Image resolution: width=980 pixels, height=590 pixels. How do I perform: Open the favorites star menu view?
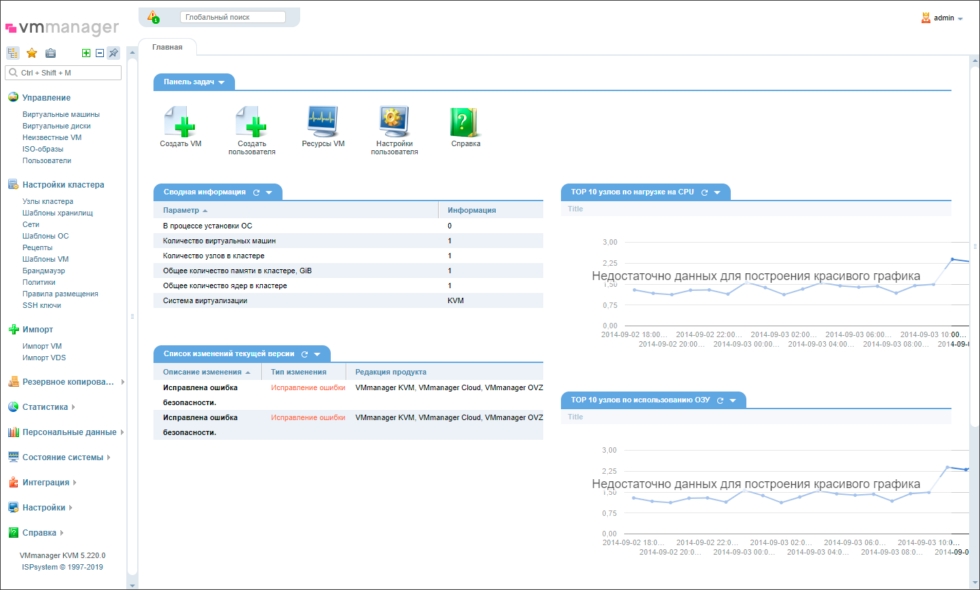32,53
